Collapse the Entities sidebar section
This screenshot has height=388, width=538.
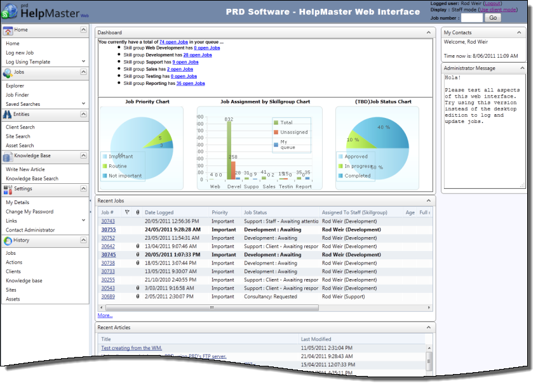[83, 114]
